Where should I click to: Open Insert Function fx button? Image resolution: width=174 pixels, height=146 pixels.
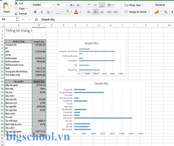click(x=36, y=19)
